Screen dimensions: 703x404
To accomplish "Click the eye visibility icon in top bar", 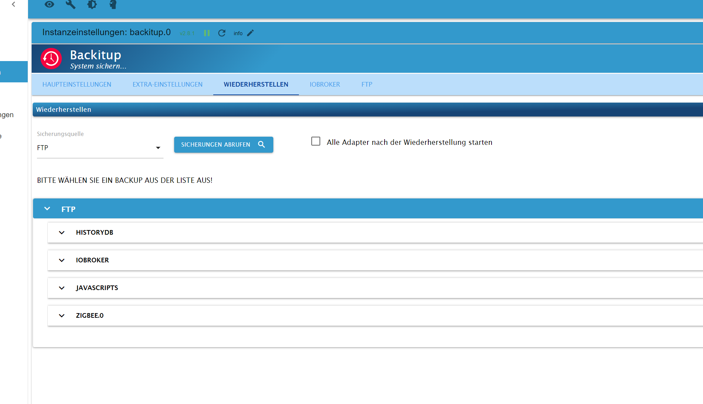I will tap(49, 4).
